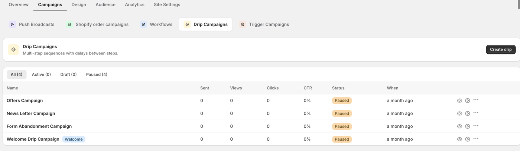
Task: Switch to the Analytics tab
Action: (134, 5)
